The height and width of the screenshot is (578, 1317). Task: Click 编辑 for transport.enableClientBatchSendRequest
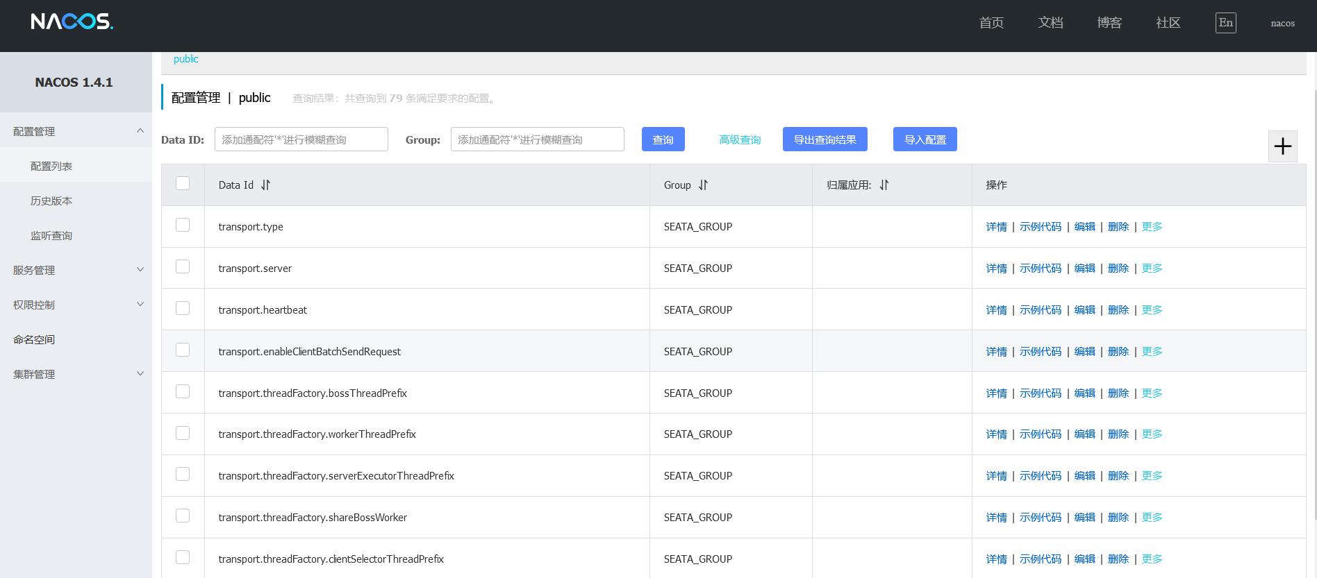click(1084, 352)
